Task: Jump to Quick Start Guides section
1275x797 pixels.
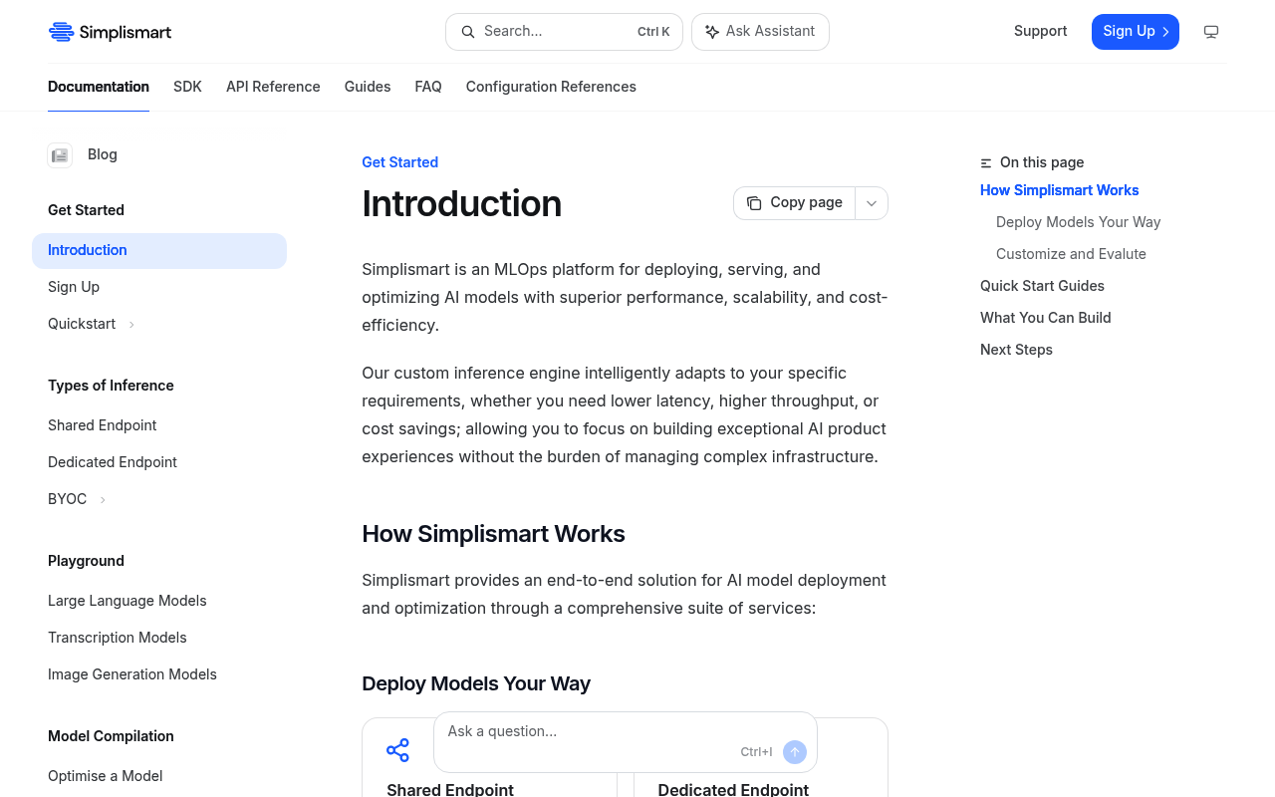Action: (1042, 286)
